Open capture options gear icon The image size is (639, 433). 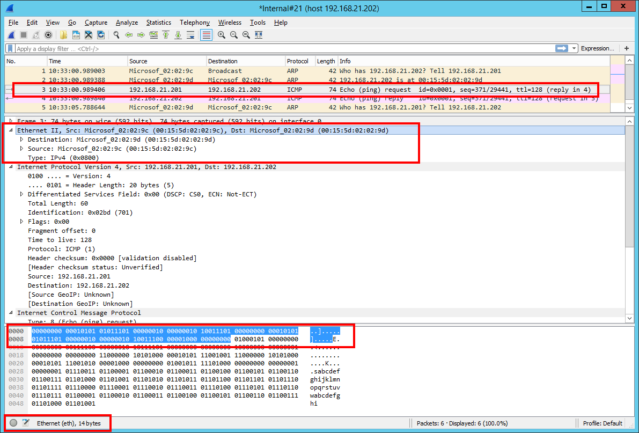(x=48, y=35)
